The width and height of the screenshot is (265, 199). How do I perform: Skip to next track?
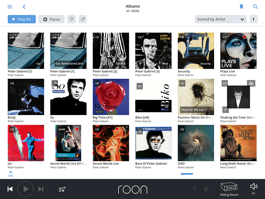(x=41, y=189)
